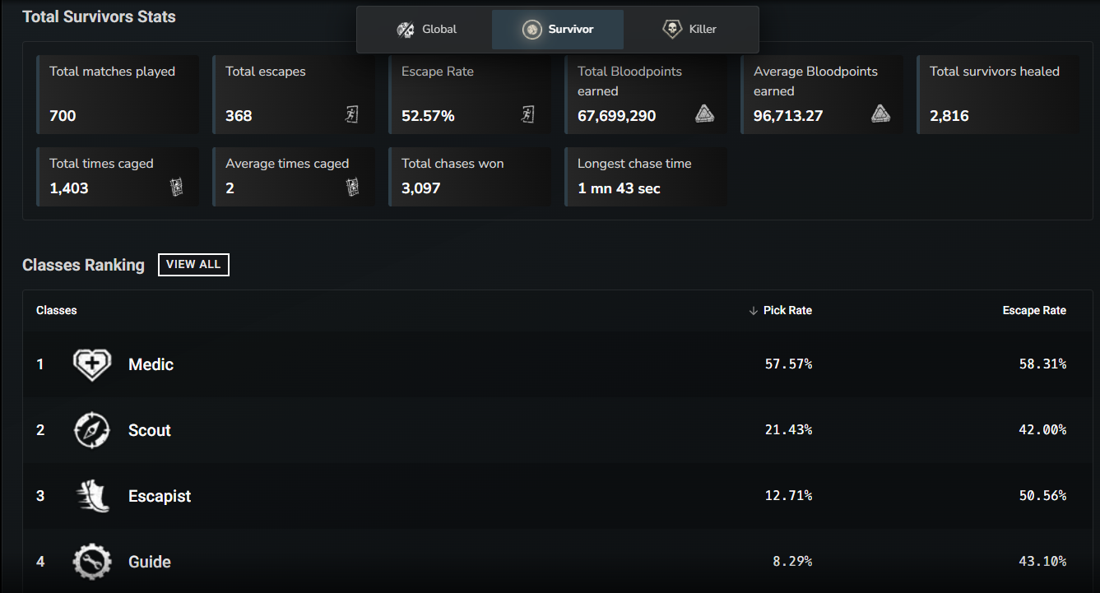Switch to the Global stats tab
This screenshot has height=593, width=1100.
426,30
